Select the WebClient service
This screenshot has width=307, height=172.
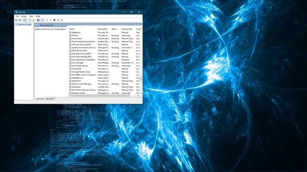104,87
